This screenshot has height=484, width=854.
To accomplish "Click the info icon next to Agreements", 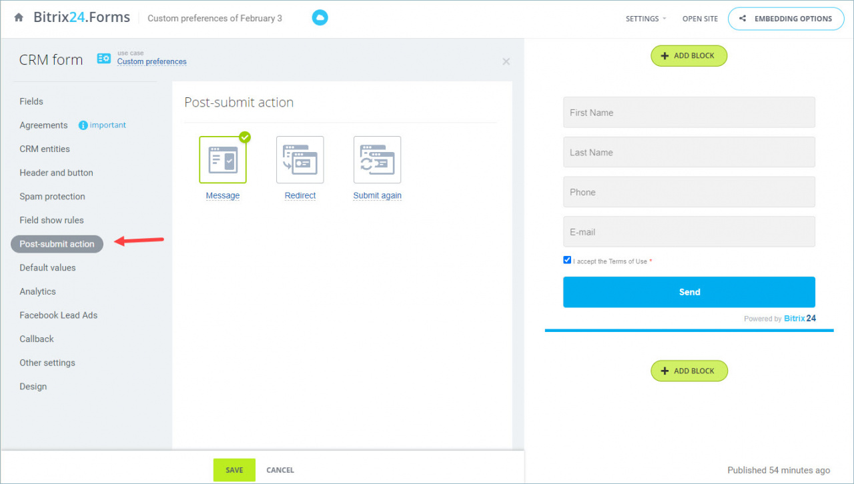I will click(83, 125).
